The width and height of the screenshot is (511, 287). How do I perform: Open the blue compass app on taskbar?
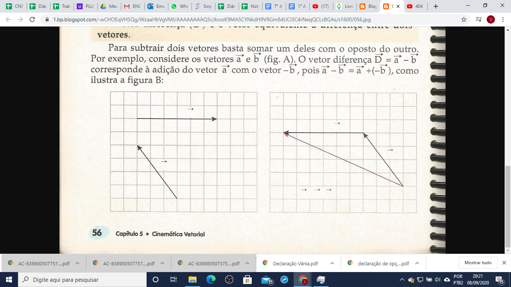click(284, 280)
